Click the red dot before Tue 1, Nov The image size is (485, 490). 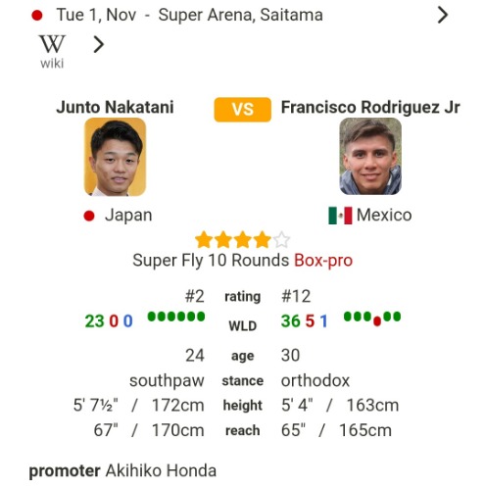(37, 16)
